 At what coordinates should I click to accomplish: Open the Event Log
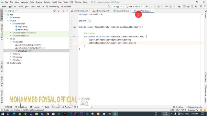tap(178, 107)
